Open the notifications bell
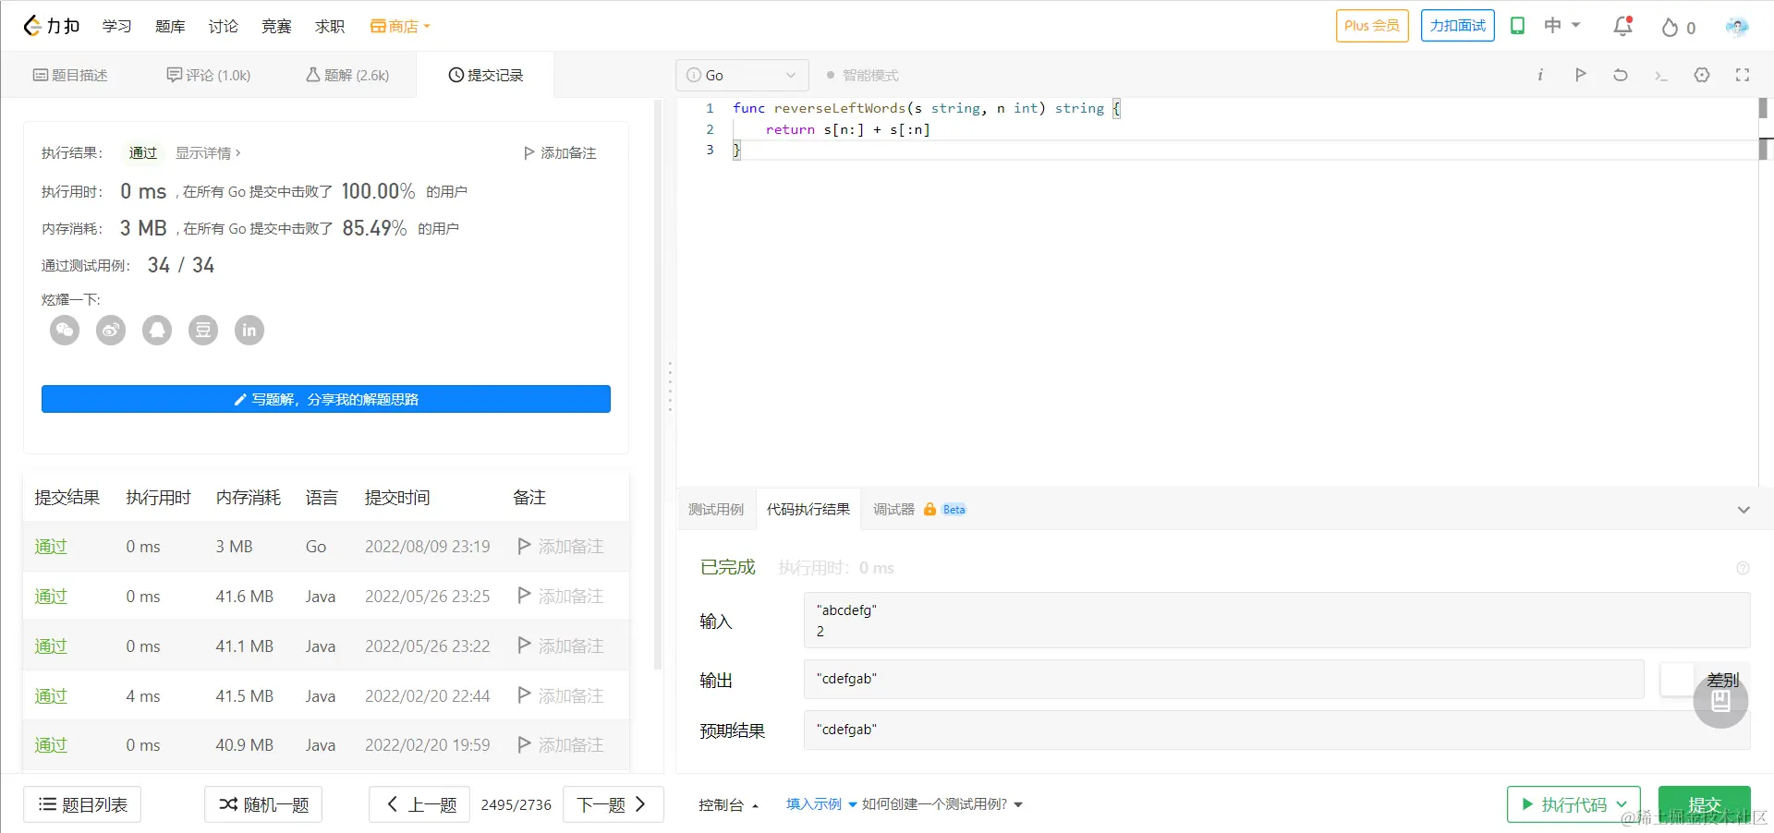 [1622, 26]
